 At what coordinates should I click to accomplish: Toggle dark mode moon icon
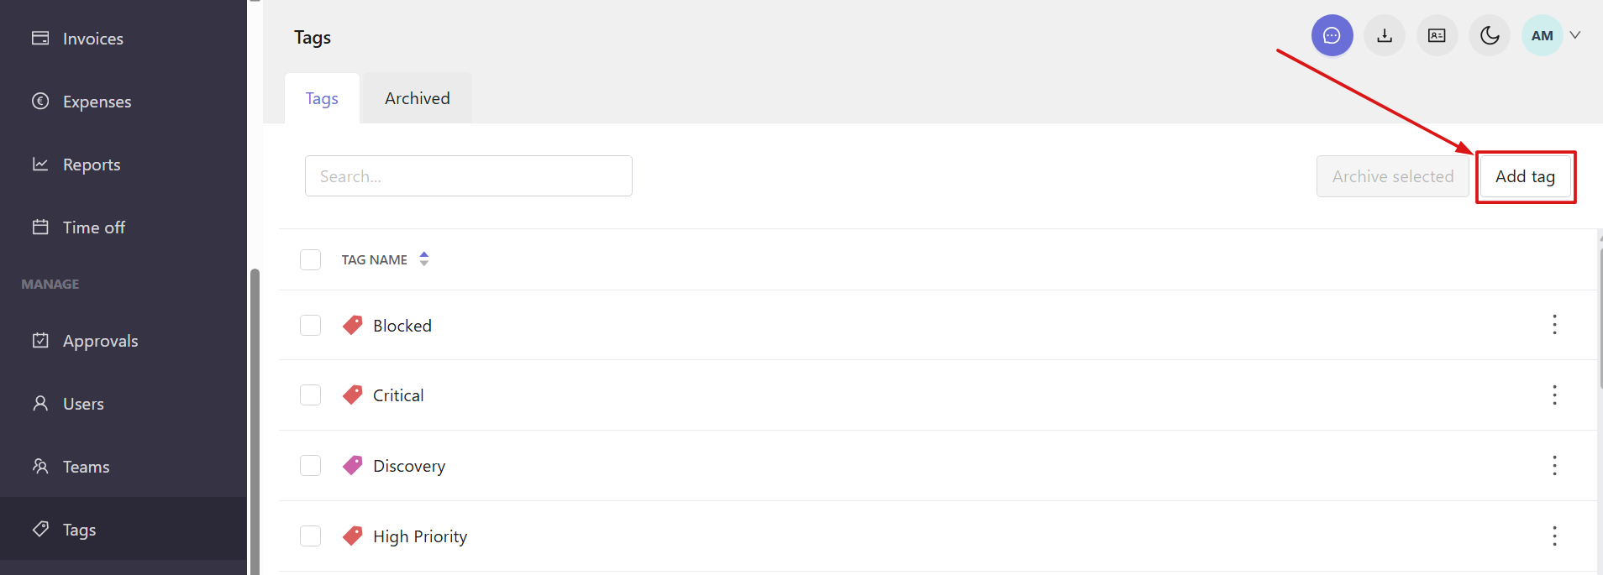pyautogui.click(x=1490, y=35)
